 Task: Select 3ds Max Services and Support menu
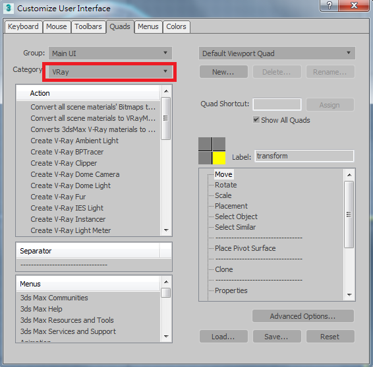click(68, 331)
